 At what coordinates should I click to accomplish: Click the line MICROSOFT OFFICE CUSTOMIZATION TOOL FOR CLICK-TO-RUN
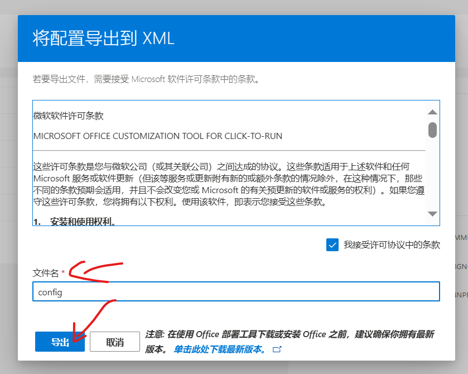158,136
